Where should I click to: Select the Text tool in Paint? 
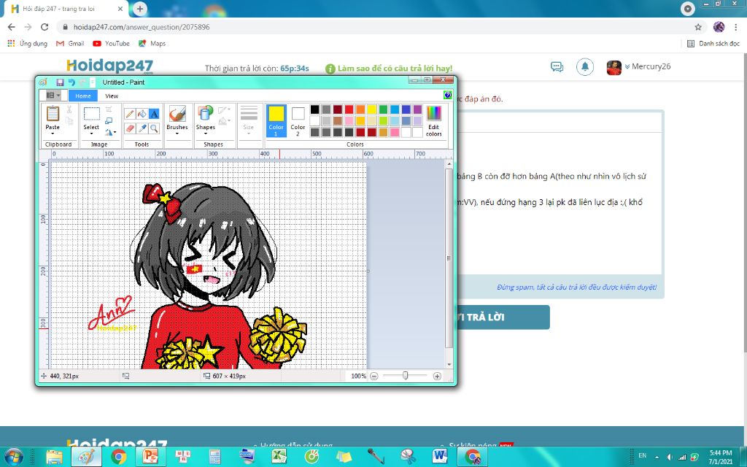click(x=154, y=114)
